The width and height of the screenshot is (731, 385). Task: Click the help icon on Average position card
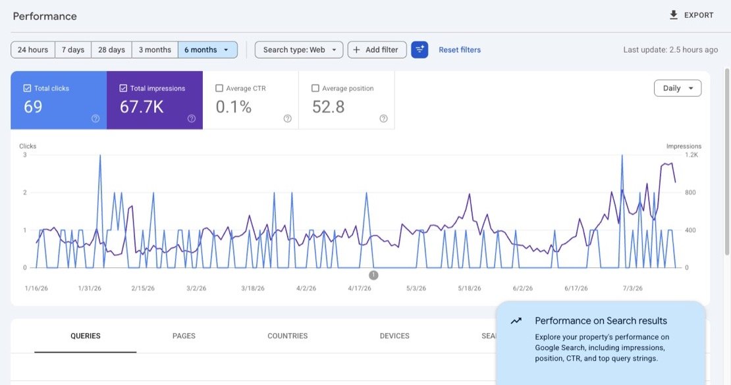384,118
